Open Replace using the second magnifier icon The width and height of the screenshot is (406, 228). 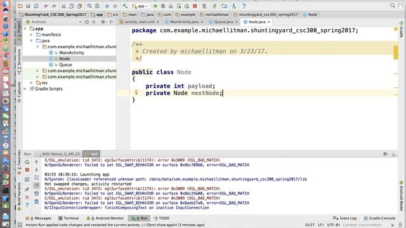point(97,6)
